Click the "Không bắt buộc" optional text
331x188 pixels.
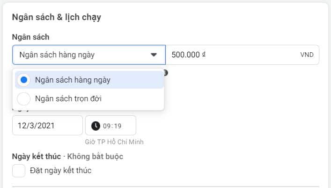[x=95, y=156]
